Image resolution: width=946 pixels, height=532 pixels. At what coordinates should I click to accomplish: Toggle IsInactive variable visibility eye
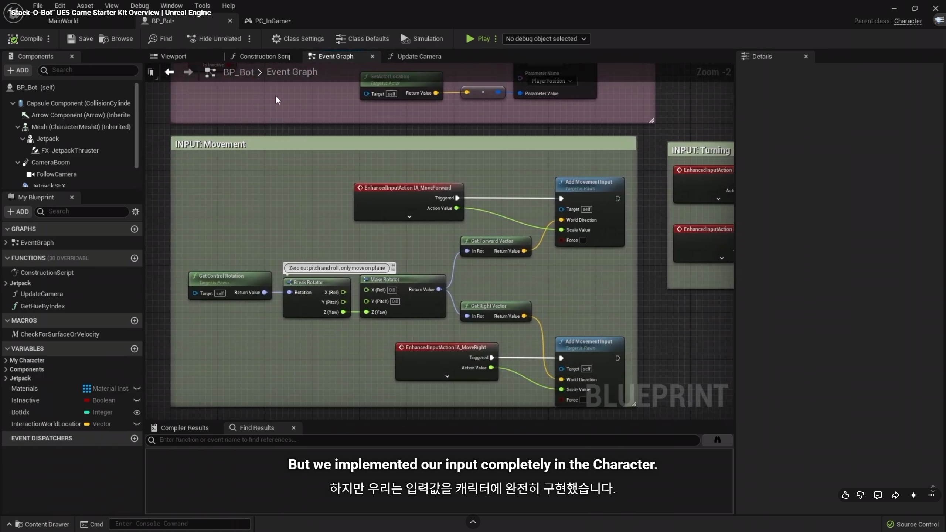tap(137, 400)
